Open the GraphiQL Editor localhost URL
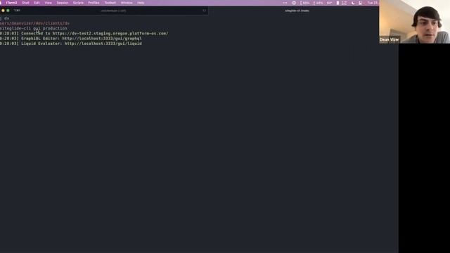The image size is (450, 253). (x=102, y=39)
